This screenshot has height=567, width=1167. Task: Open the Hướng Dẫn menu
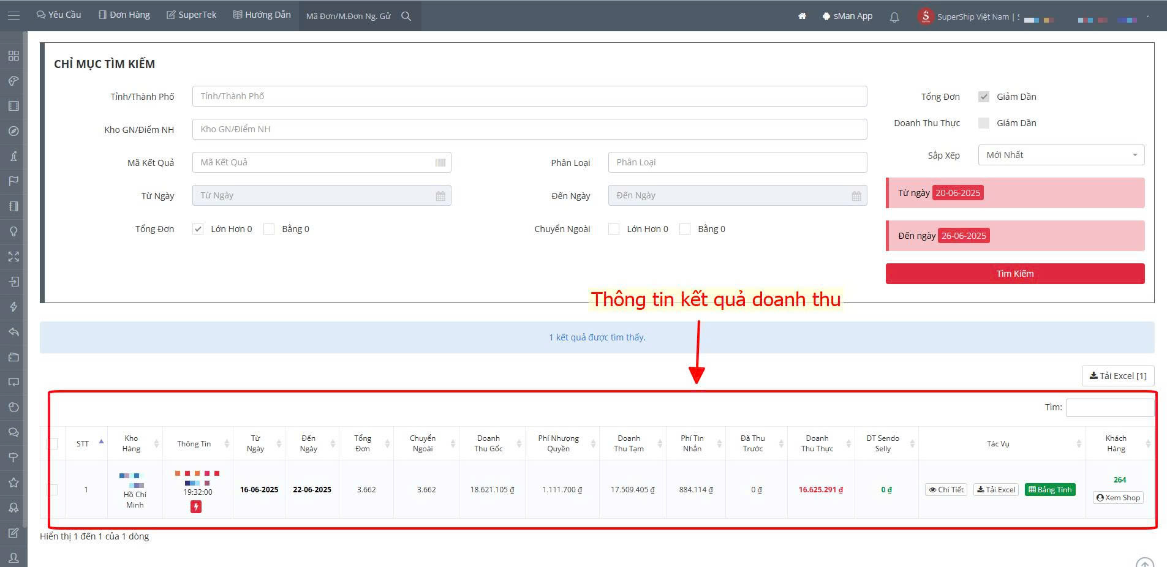point(262,15)
